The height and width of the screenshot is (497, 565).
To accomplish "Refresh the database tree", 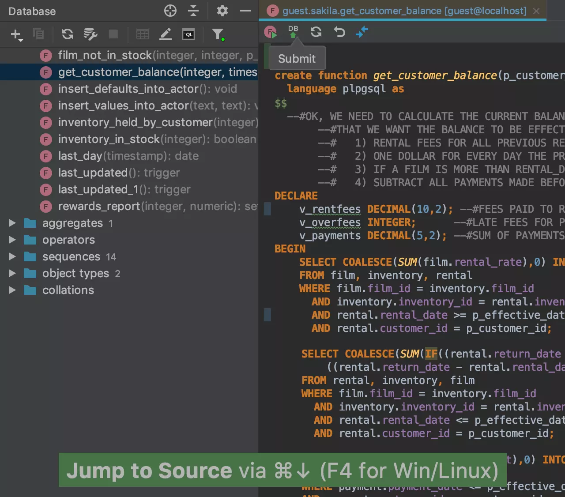I will click(x=68, y=34).
